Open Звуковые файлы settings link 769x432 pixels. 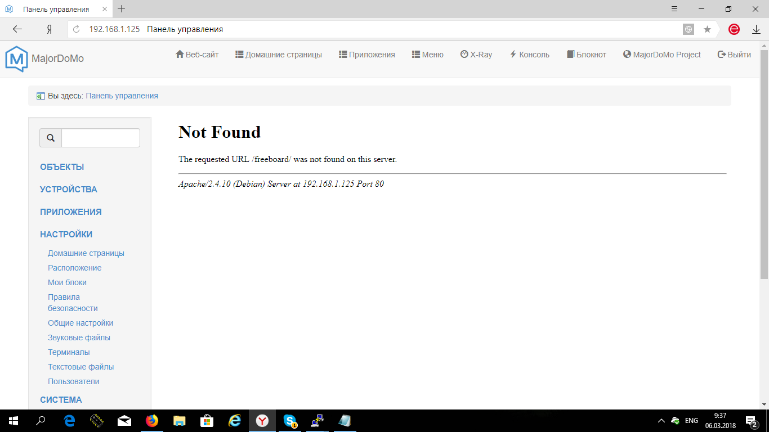[79, 337]
